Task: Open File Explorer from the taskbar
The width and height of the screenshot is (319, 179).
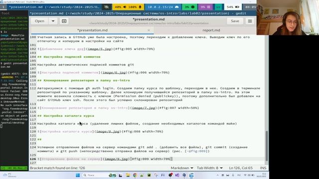Action: click(x=128, y=175)
